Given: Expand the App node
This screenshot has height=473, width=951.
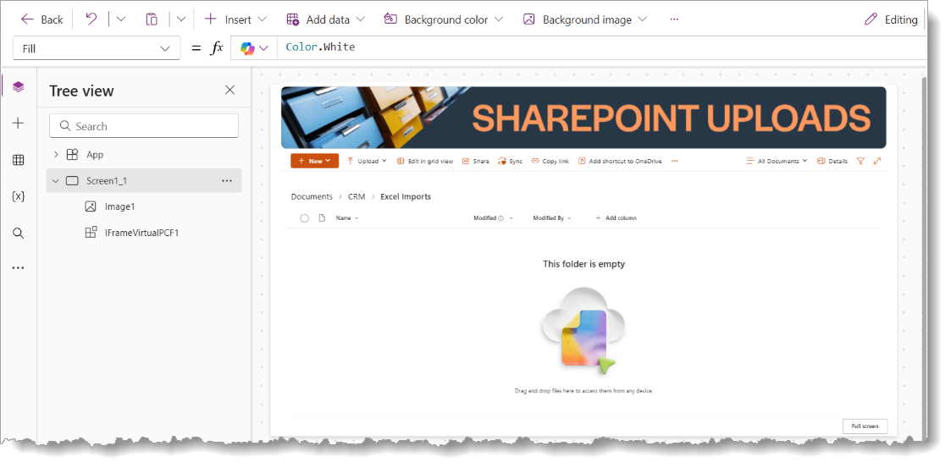Looking at the screenshot, I should (56, 155).
